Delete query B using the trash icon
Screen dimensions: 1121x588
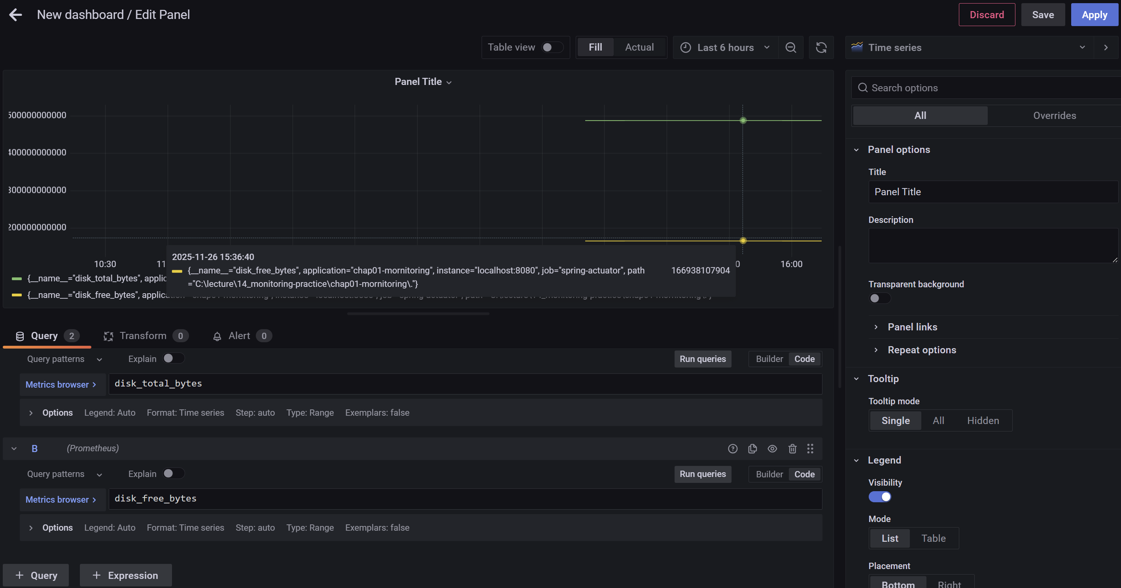click(x=792, y=449)
